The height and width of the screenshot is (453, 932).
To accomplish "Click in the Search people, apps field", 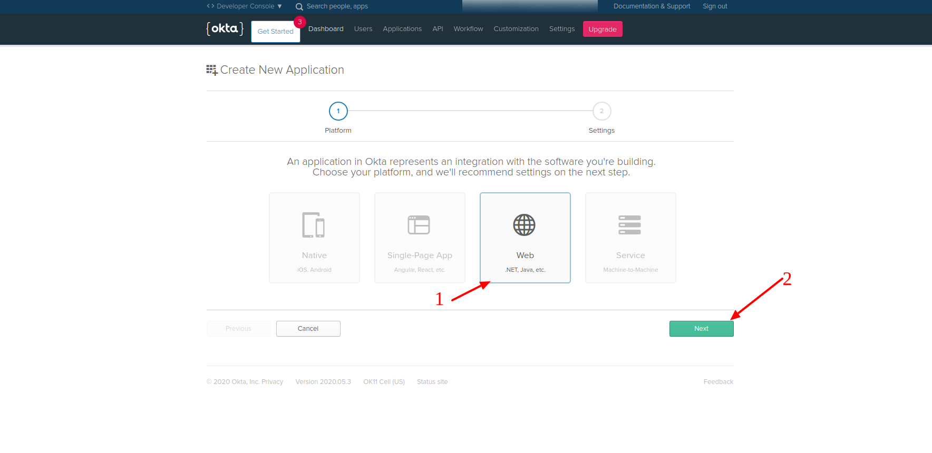I will click(337, 6).
